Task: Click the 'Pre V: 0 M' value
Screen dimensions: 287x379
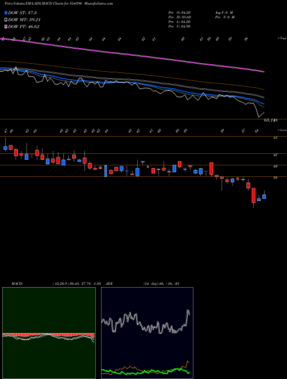Action: coord(226,17)
